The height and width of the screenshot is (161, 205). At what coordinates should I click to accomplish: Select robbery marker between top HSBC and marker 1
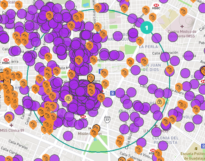(x=152, y=17)
